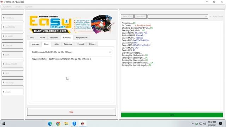
Task: Open File Explorer from the taskbar
Action: click(66, 124)
